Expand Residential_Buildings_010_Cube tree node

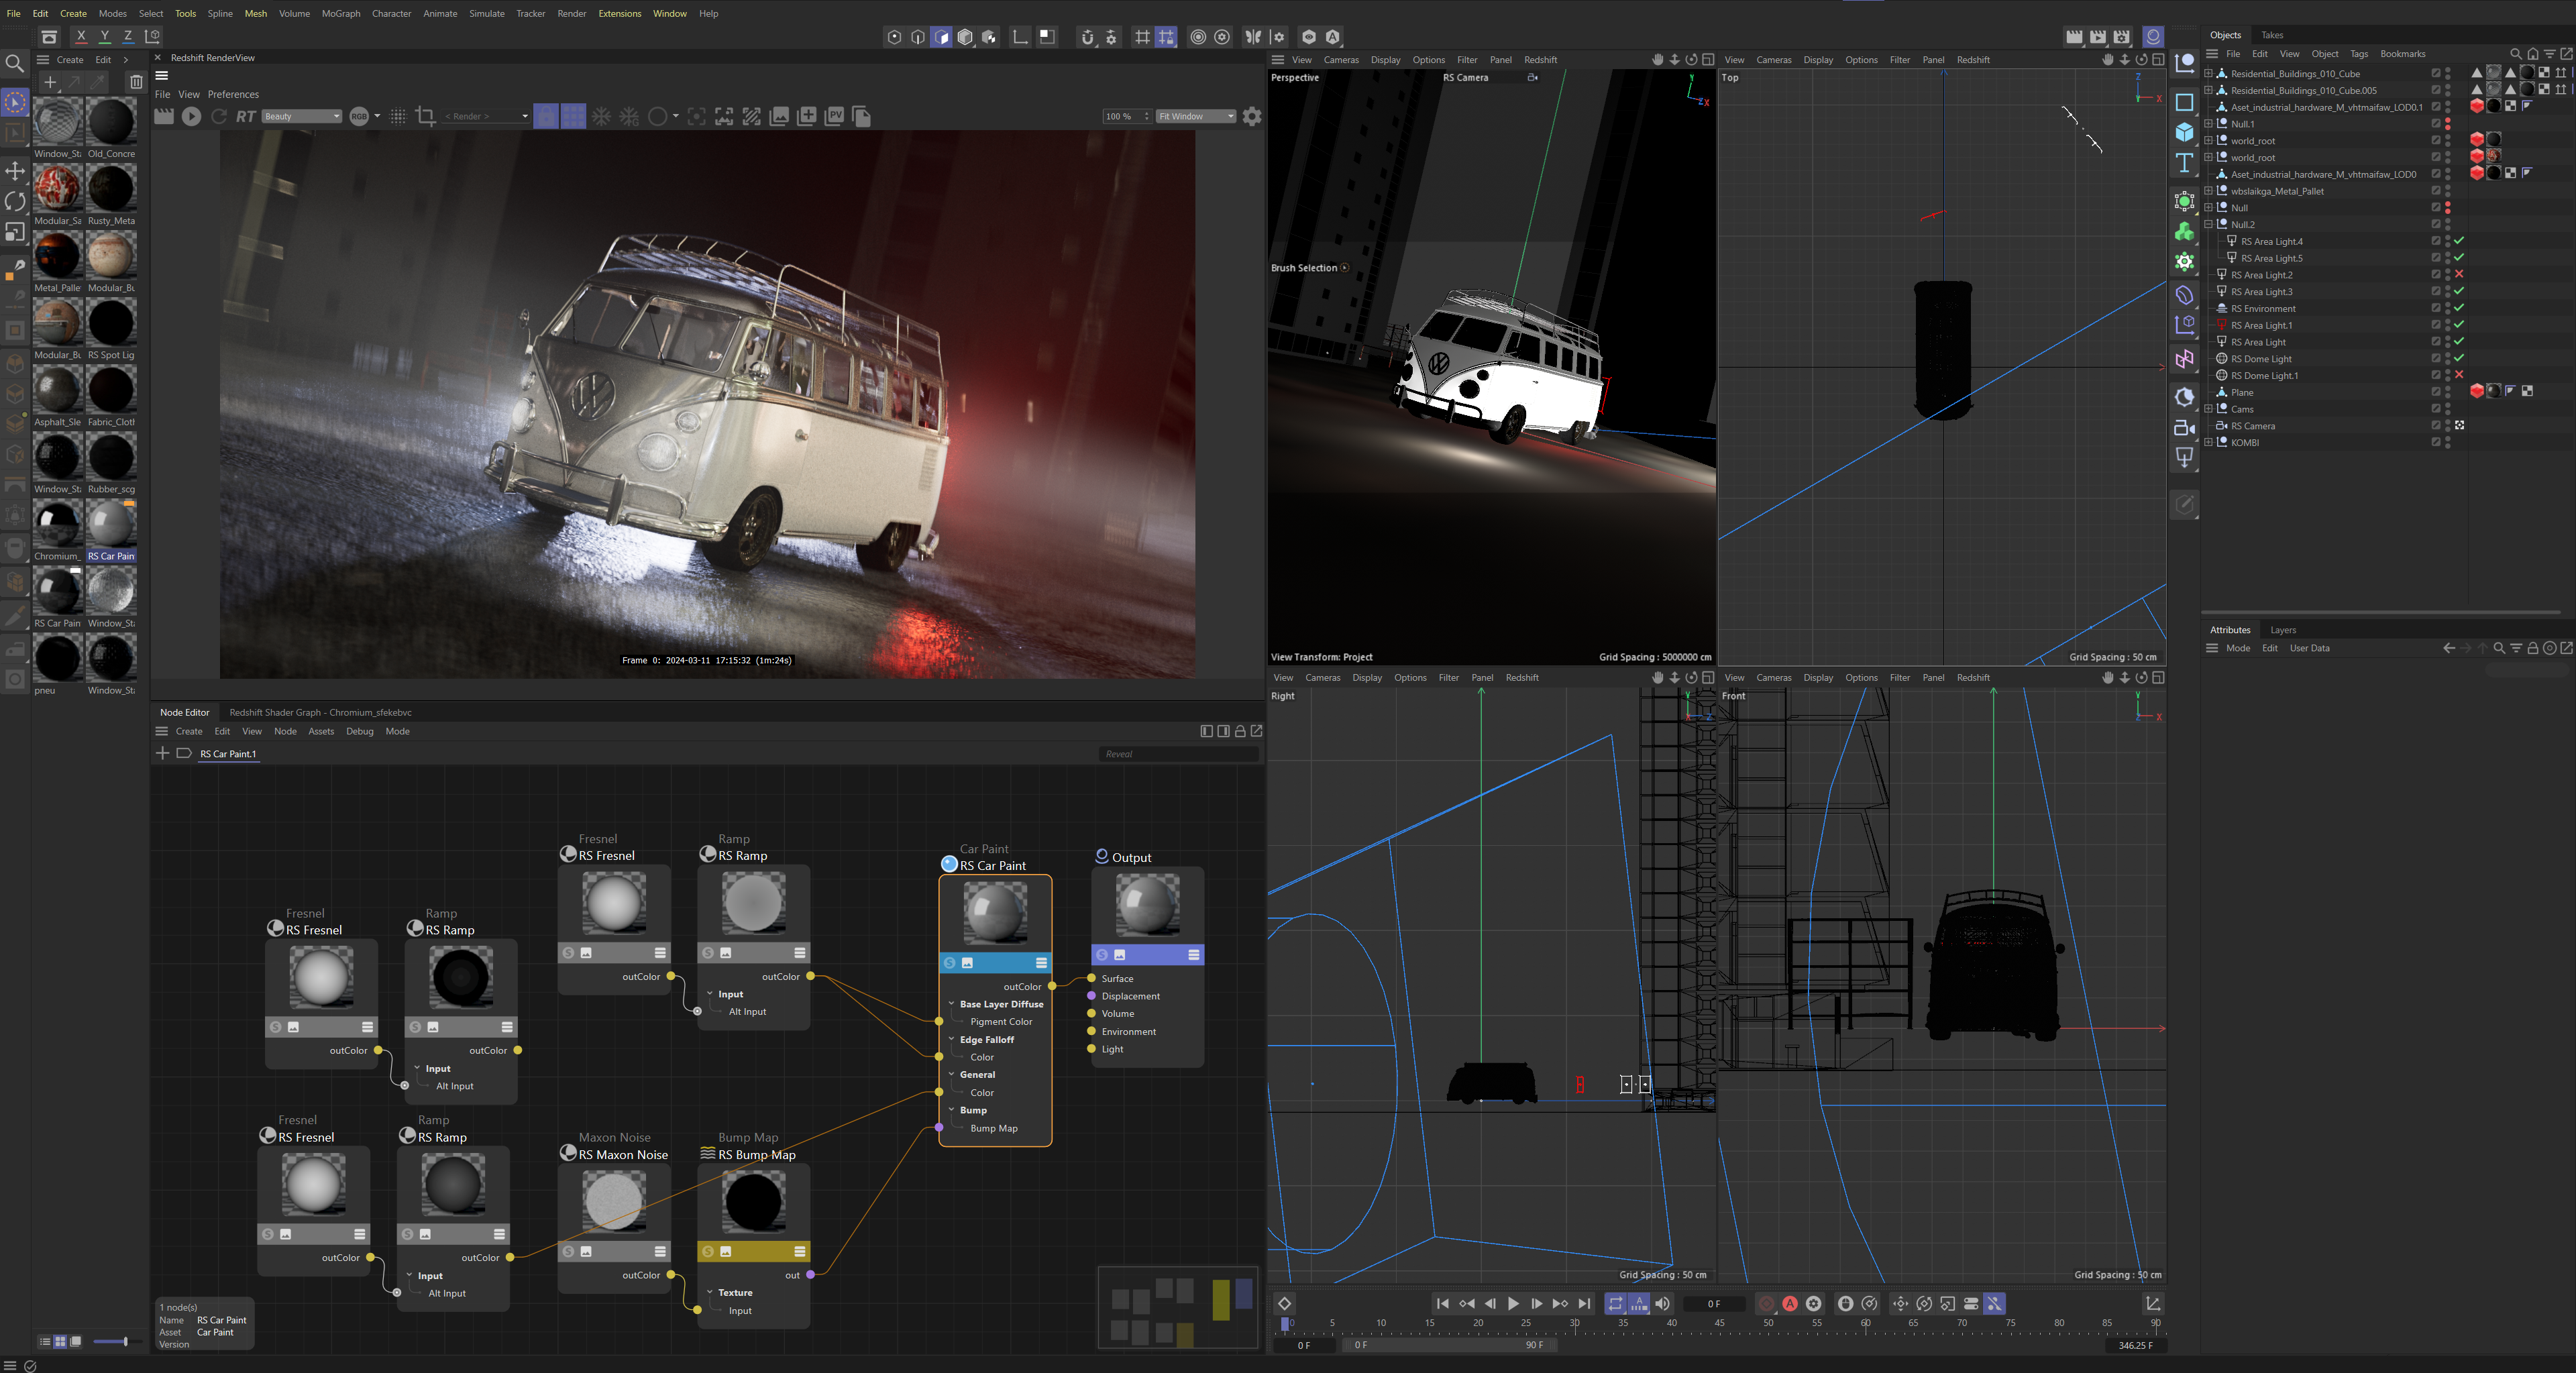coord(2208,73)
